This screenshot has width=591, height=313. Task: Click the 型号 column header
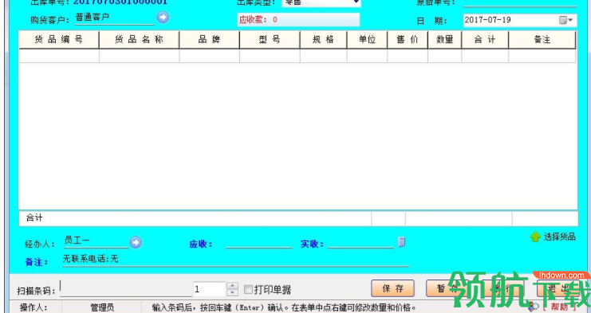(x=270, y=40)
